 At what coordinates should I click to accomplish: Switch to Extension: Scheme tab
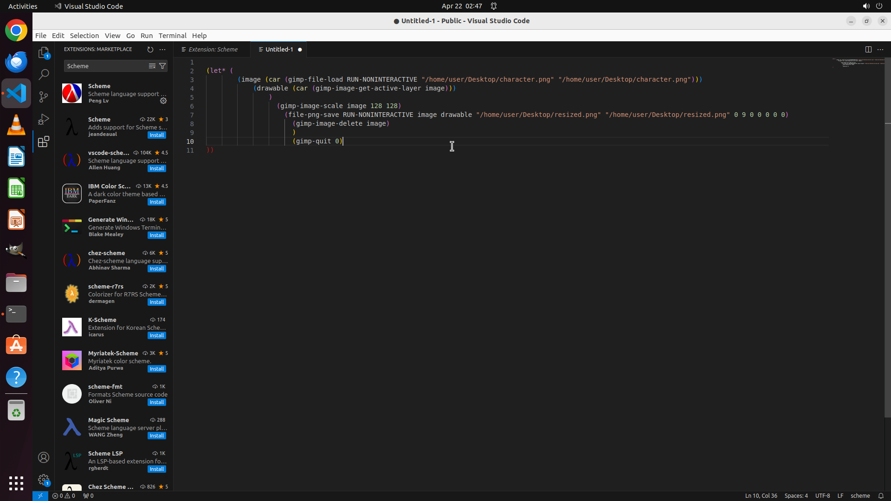pos(213,49)
